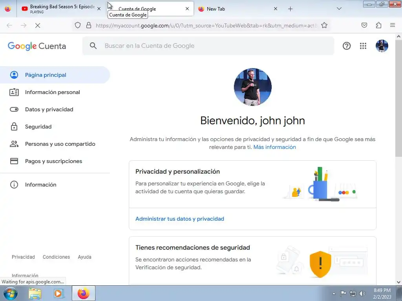Open Windows Explorer from taskbar

click(35, 294)
